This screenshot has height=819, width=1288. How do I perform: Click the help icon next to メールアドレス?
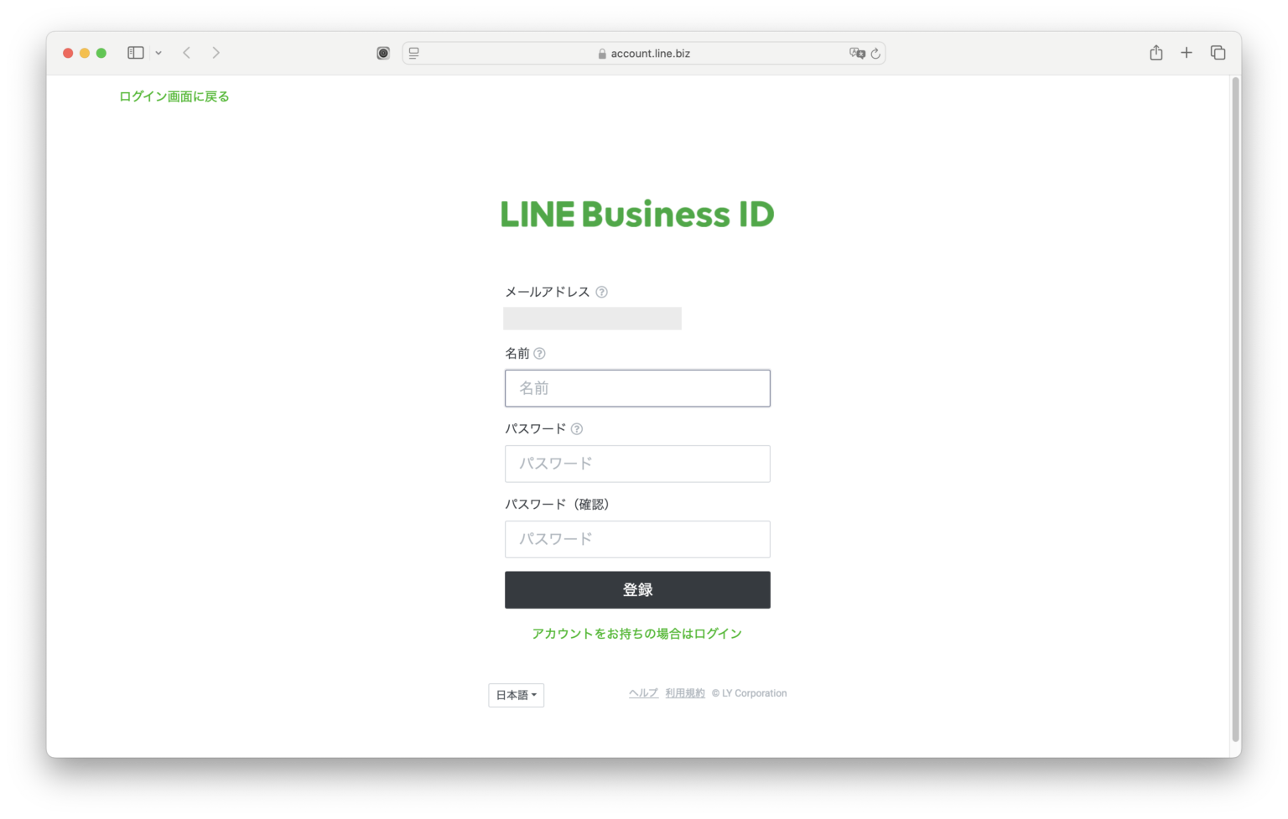[x=602, y=293]
